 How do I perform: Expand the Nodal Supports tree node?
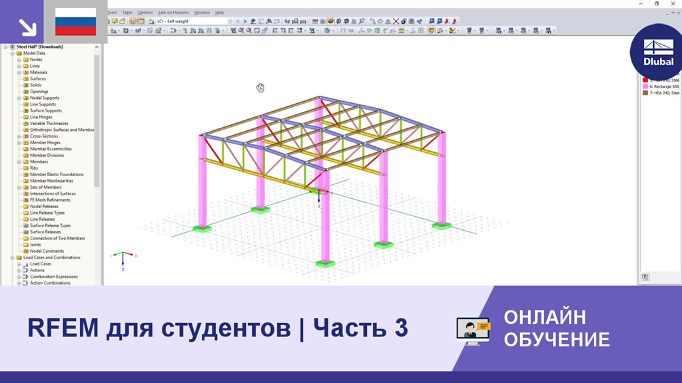point(19,98)
